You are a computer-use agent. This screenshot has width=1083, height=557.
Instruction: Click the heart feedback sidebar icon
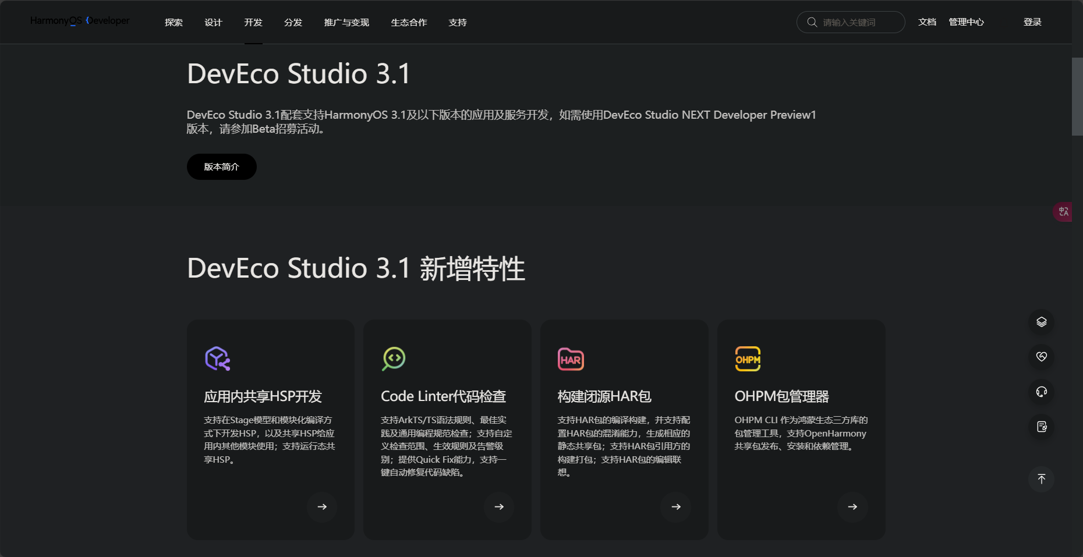1042,357
